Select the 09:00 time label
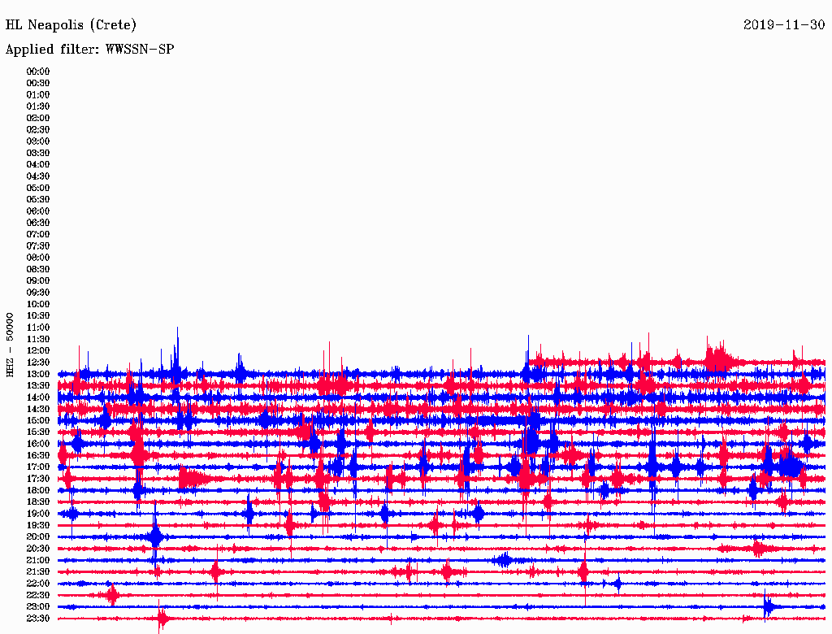Viewport: 832px width, 634px height. click(x=38, y=281)
